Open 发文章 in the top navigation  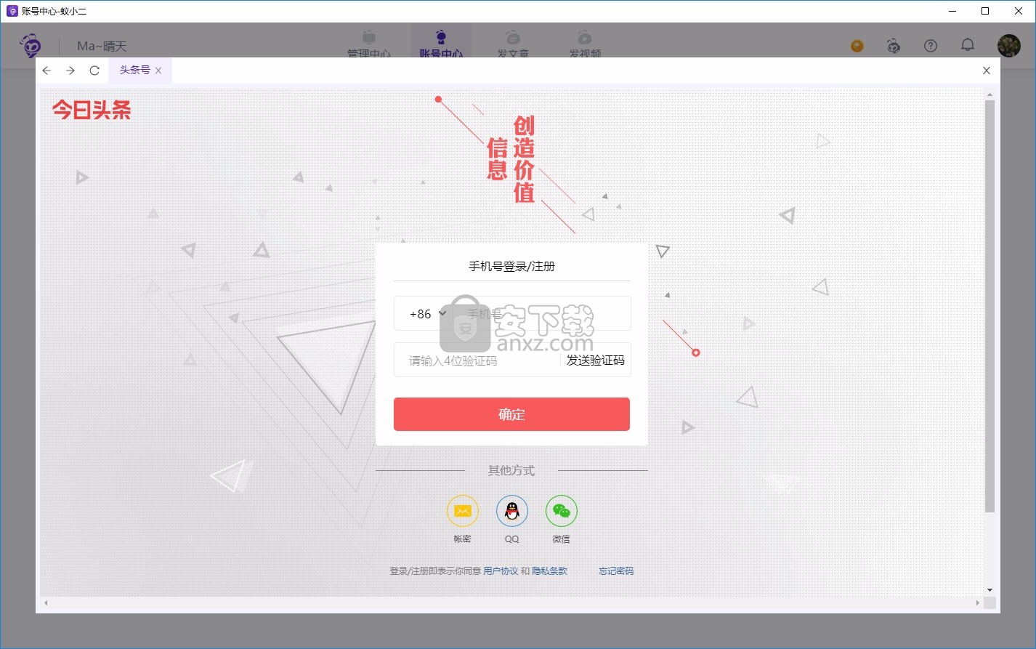[513, 45]
